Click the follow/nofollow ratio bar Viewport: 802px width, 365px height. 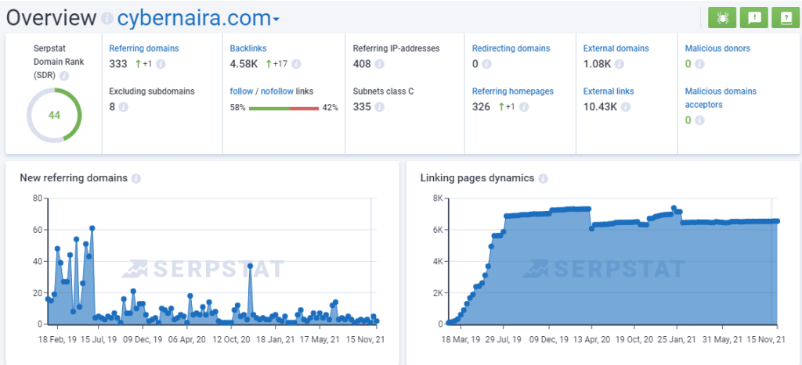284,108
